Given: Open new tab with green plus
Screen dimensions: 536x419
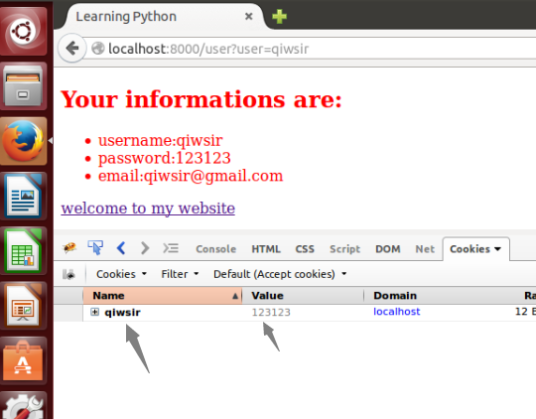Looking at the screenshot, I should 279,17.
